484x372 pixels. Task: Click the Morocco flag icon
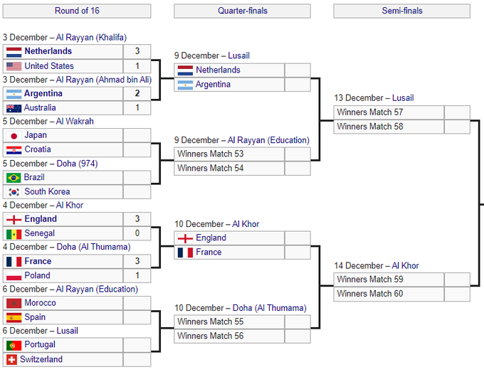(13, 303)
